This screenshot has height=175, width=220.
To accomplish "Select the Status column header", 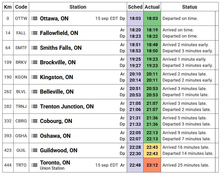I will coord(189,7).
